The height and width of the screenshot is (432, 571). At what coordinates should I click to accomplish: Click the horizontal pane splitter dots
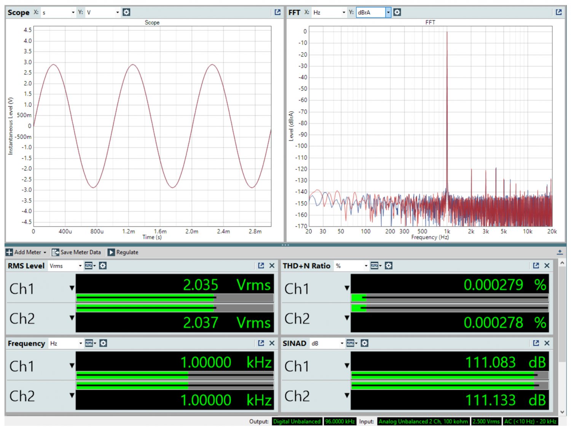pyautogui.click(x=285, y=245)
